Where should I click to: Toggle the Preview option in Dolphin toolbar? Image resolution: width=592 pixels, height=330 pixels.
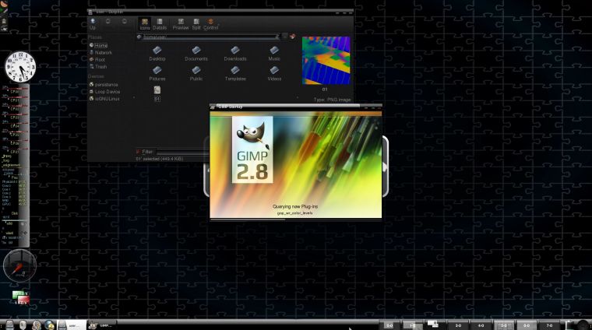click(181, 24)
